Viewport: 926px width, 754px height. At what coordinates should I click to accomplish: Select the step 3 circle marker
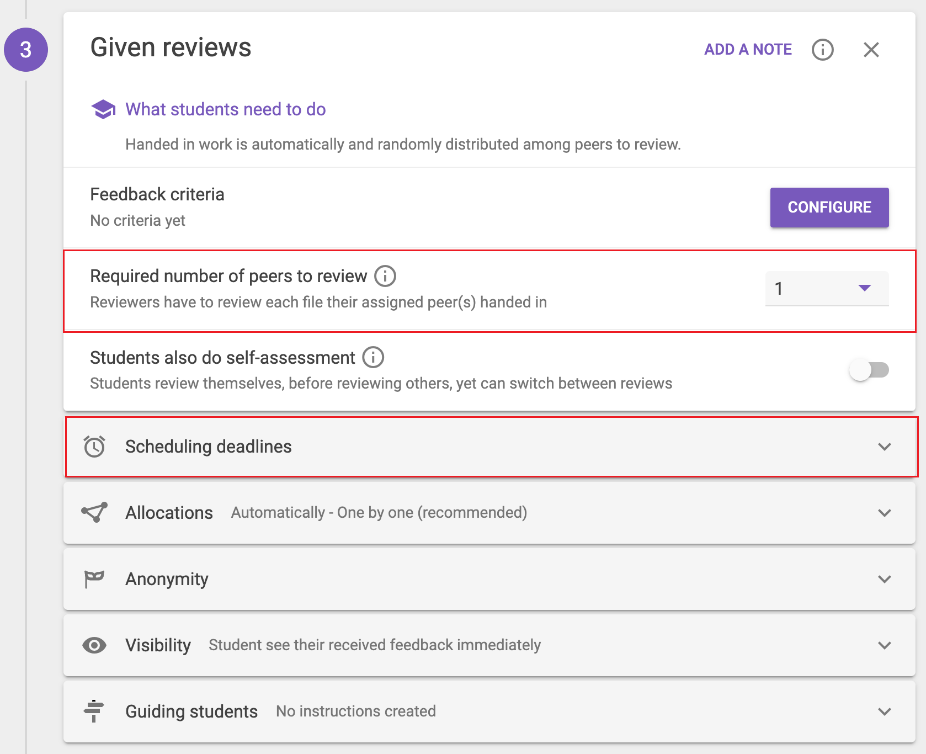(x=26, y=50)
